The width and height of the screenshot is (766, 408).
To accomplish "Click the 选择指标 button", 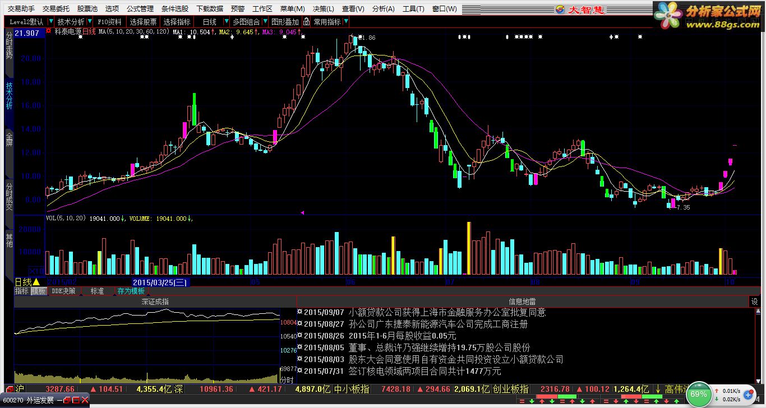I will pos(177,22).
